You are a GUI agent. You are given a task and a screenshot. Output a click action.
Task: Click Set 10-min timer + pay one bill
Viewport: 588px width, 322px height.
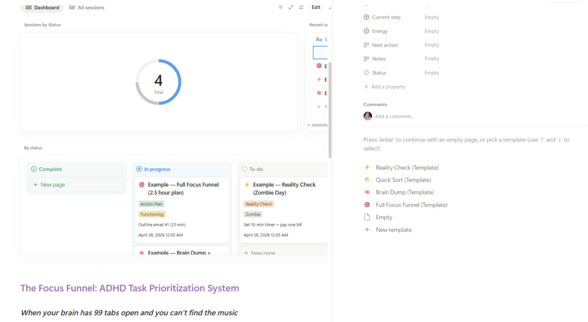pyautogui.click(x=273, y=225)
